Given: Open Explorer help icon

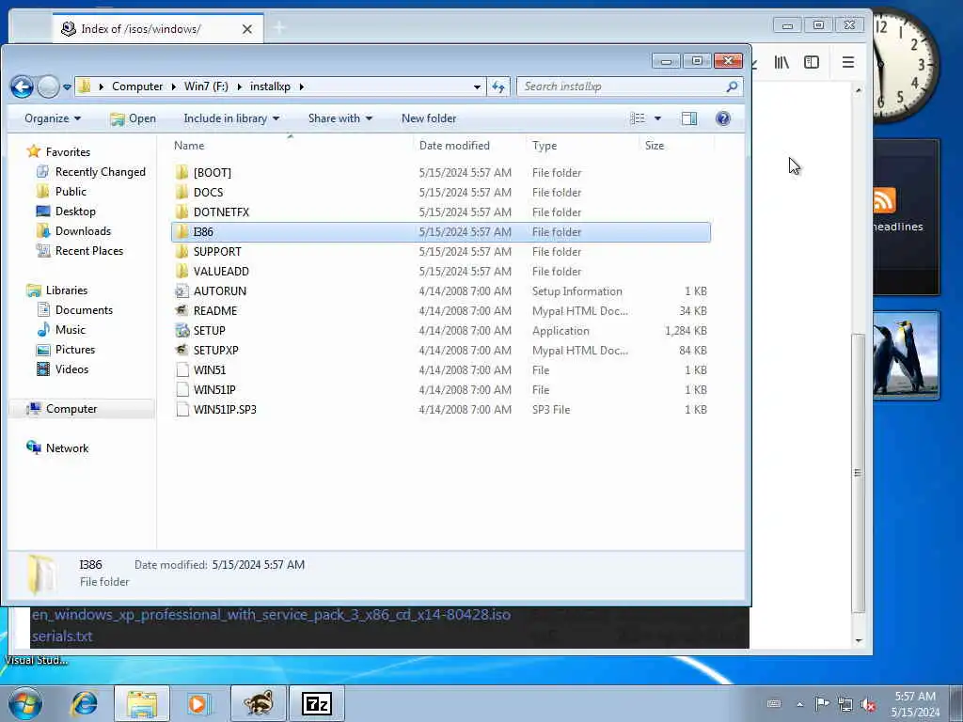Looking at the screenshot, I should 723,118.
